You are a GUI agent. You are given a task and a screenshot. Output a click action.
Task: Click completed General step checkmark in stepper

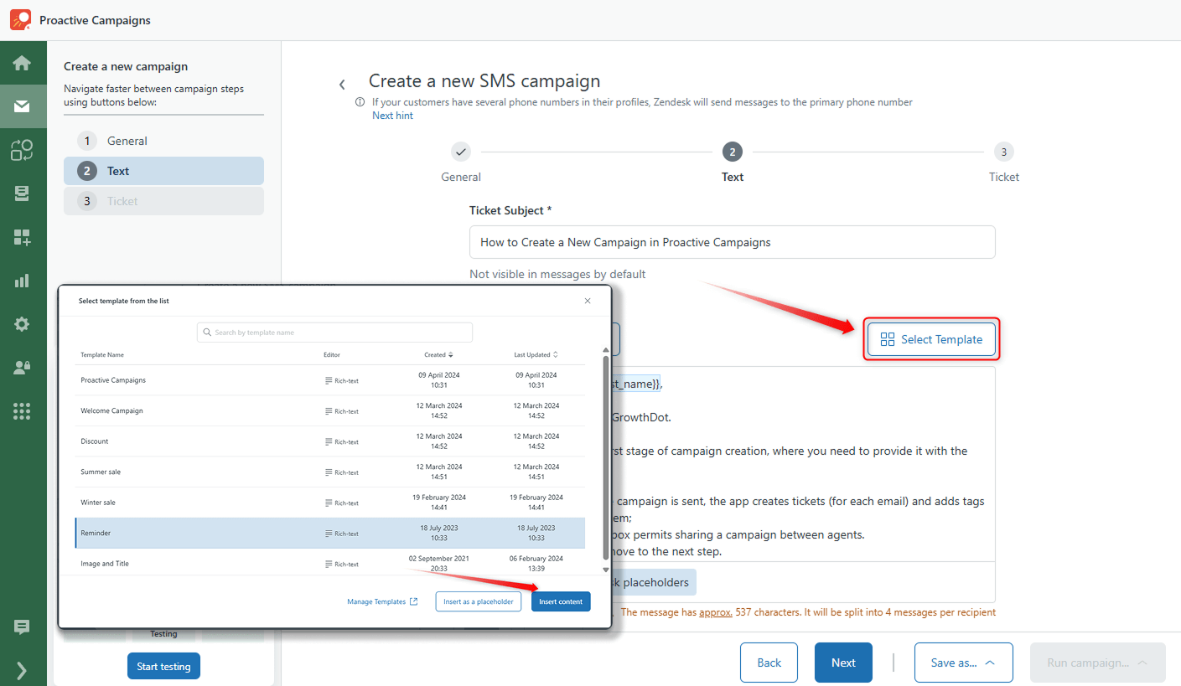(461, 152)
